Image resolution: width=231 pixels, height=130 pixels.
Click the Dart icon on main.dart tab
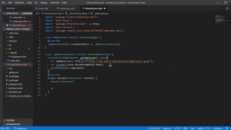pos(36,9)
